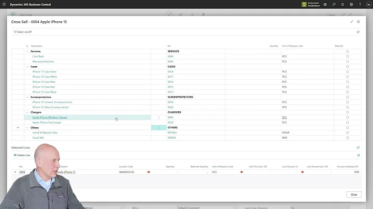Collapse the Screenprotectors group
Image resolution: width=373 pixels, height=209 pixels.
click(x=27, y=97)
